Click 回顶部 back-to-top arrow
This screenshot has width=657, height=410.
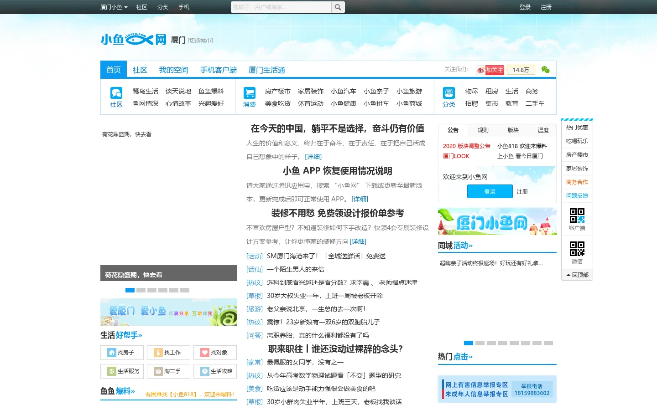(577, 275)
